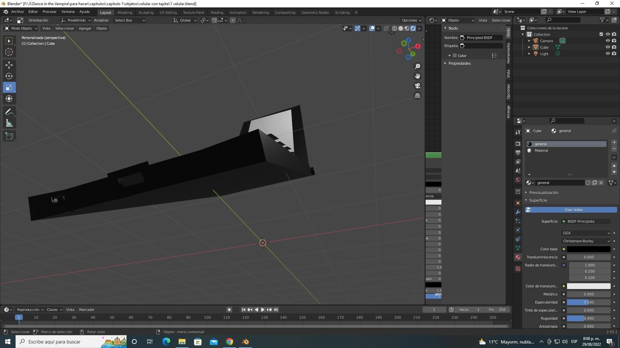The height and width of the screenshot is (348, 620).
Task: Activate the Annotate pencil tool
Action: 9,112
